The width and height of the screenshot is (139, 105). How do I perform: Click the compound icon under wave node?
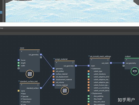[30, 74]
